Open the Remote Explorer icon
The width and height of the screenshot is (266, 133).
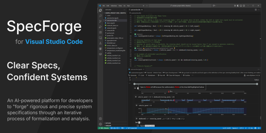[x=100, y=38]
